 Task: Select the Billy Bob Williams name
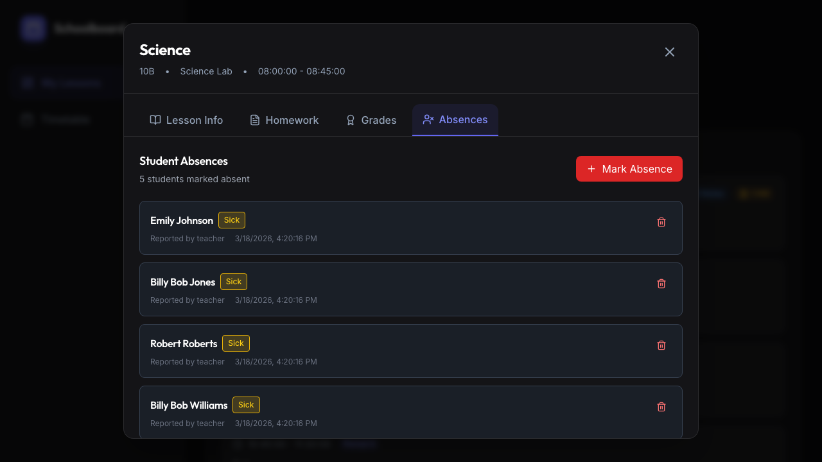pos(189,406)
